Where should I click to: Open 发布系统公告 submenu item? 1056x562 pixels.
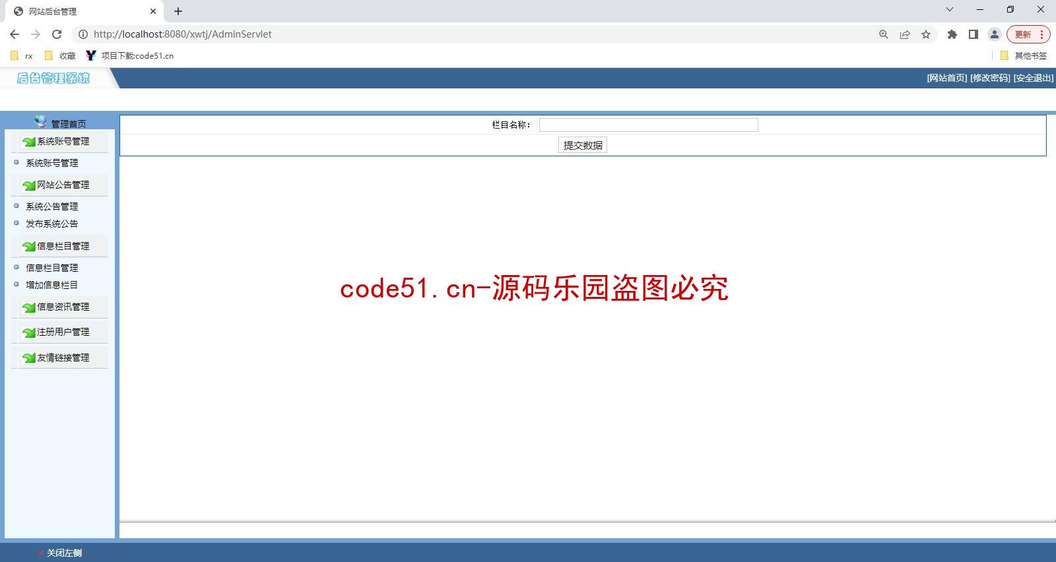click(51, 224)
